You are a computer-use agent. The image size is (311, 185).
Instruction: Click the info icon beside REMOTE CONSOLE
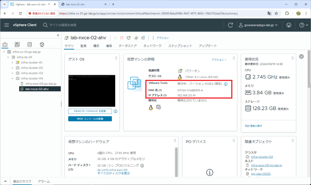pyautogui.click(x=116, y=111)
